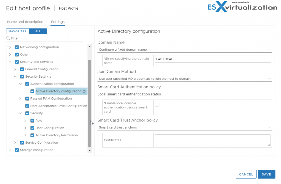Image resolution: width=281 pixels, height=184 pixels.
Task: Click the SAVE button
Action: pyautogui.click(x=266, y=174)
